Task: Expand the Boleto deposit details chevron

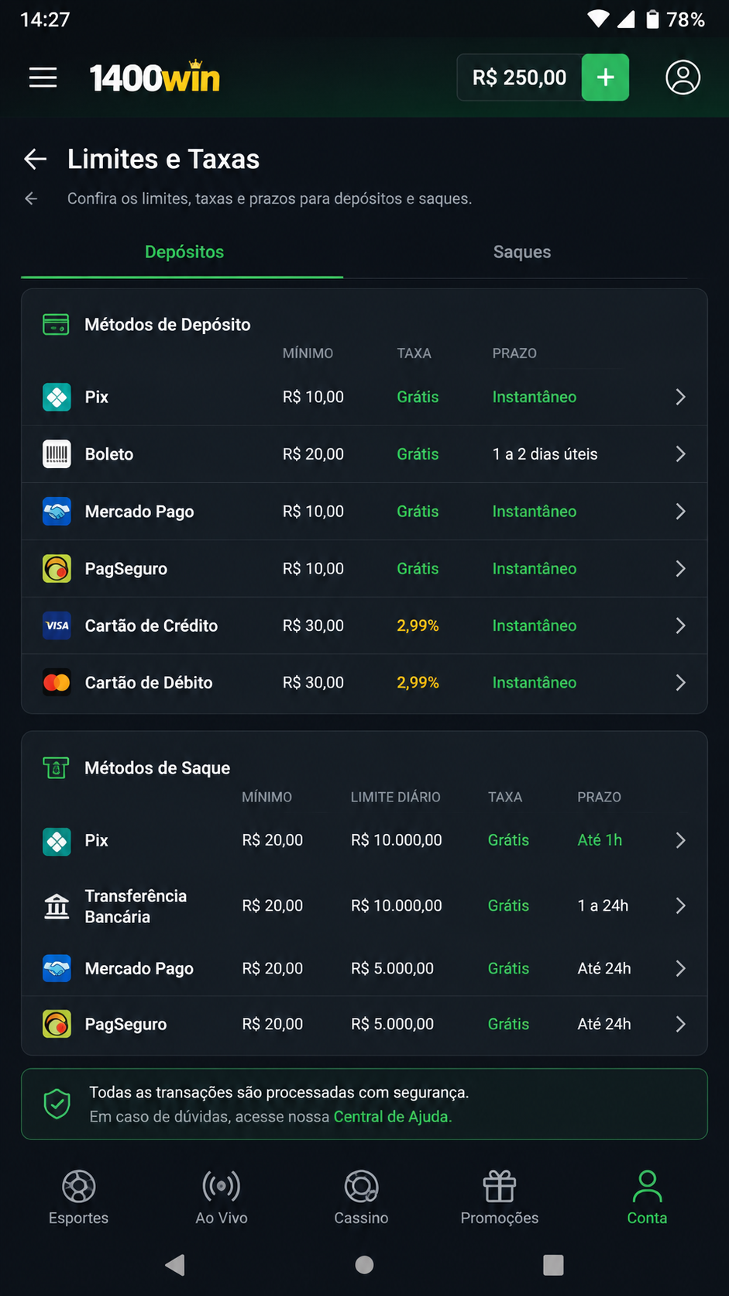Action: point(680,454)
